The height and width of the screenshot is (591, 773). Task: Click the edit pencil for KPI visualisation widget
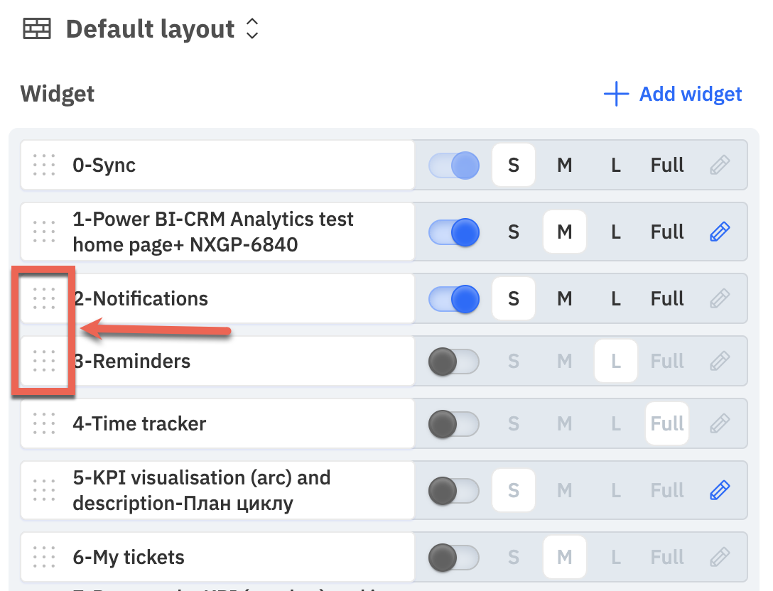(x=720, y=490)
